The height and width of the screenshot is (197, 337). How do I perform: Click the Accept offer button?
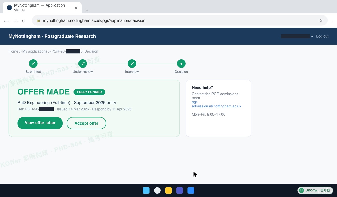coord(86,123)
